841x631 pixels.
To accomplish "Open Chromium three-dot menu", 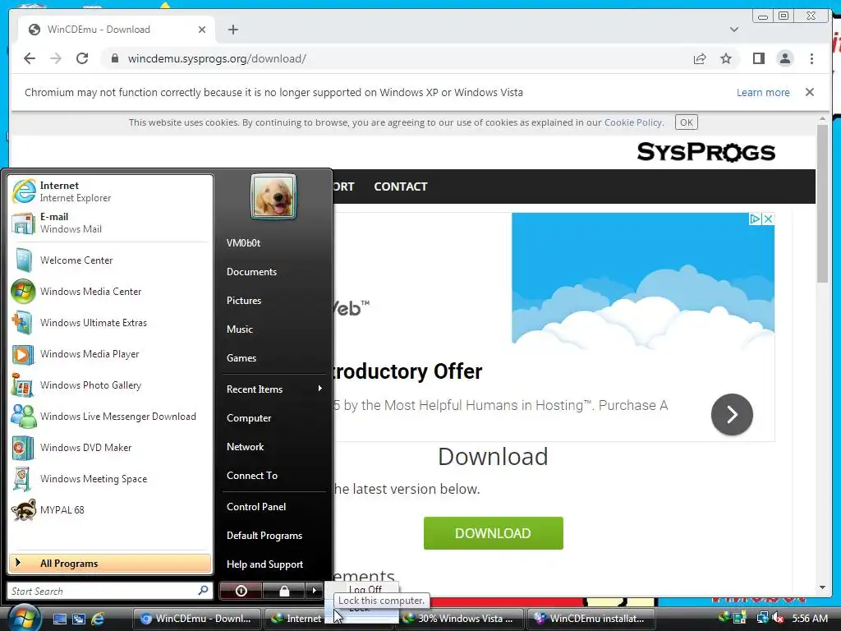I will click(x=811, y=58).
